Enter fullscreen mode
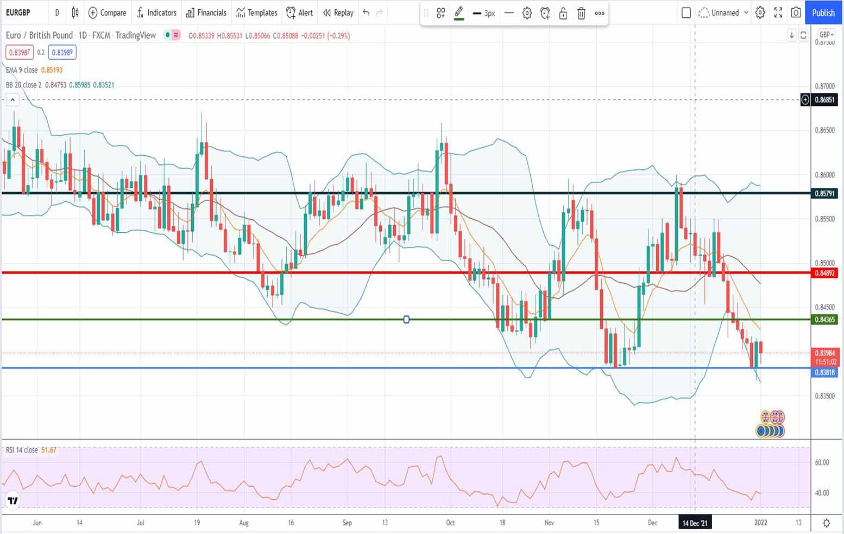 point(778,12)
